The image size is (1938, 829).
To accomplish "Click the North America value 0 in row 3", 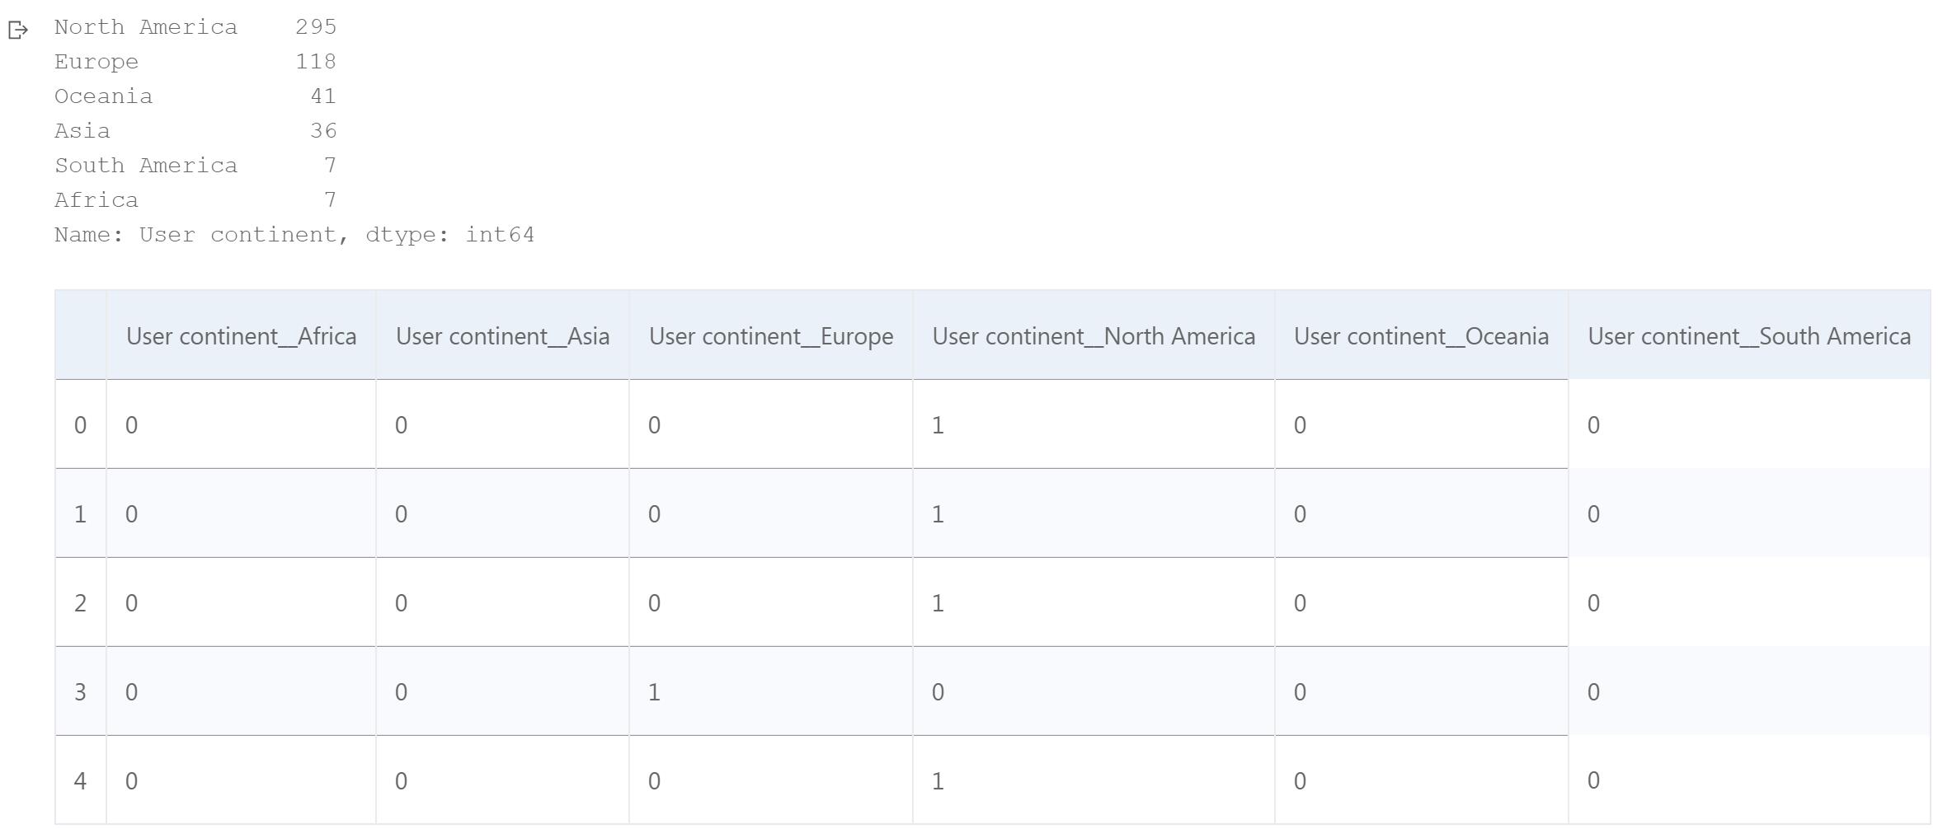I will tap(938, 692).
